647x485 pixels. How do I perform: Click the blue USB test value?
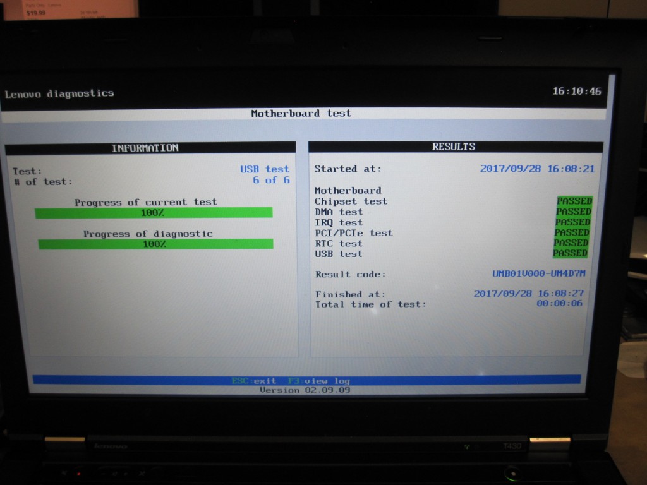point(265,169)
